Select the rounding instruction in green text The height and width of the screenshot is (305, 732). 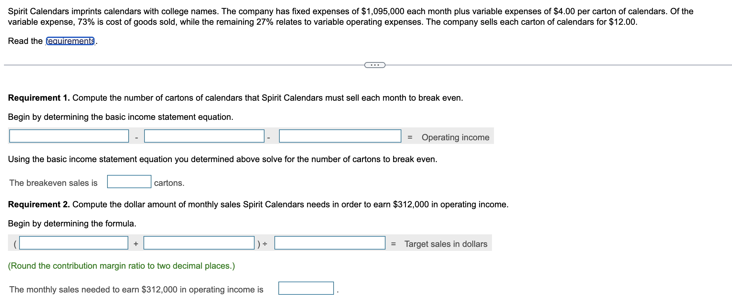coord(121,265)
